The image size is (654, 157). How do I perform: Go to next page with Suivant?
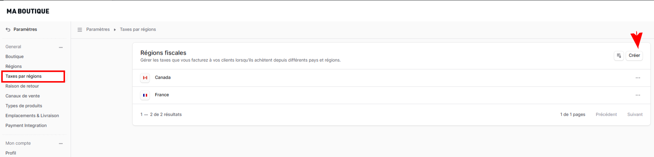coord(635,115)
